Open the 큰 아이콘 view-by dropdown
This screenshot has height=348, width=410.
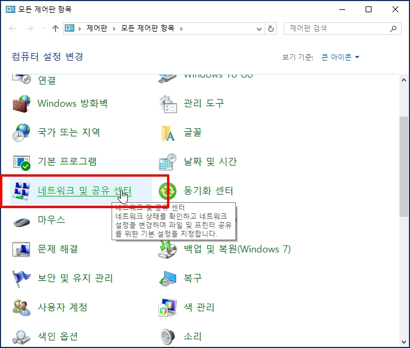tap(340, 57)
